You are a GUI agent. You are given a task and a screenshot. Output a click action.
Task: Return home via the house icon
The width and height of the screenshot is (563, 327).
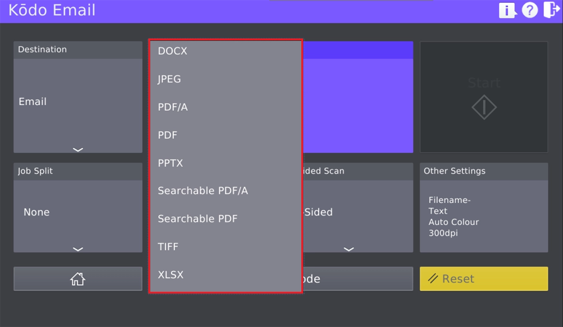pos(77,278)
